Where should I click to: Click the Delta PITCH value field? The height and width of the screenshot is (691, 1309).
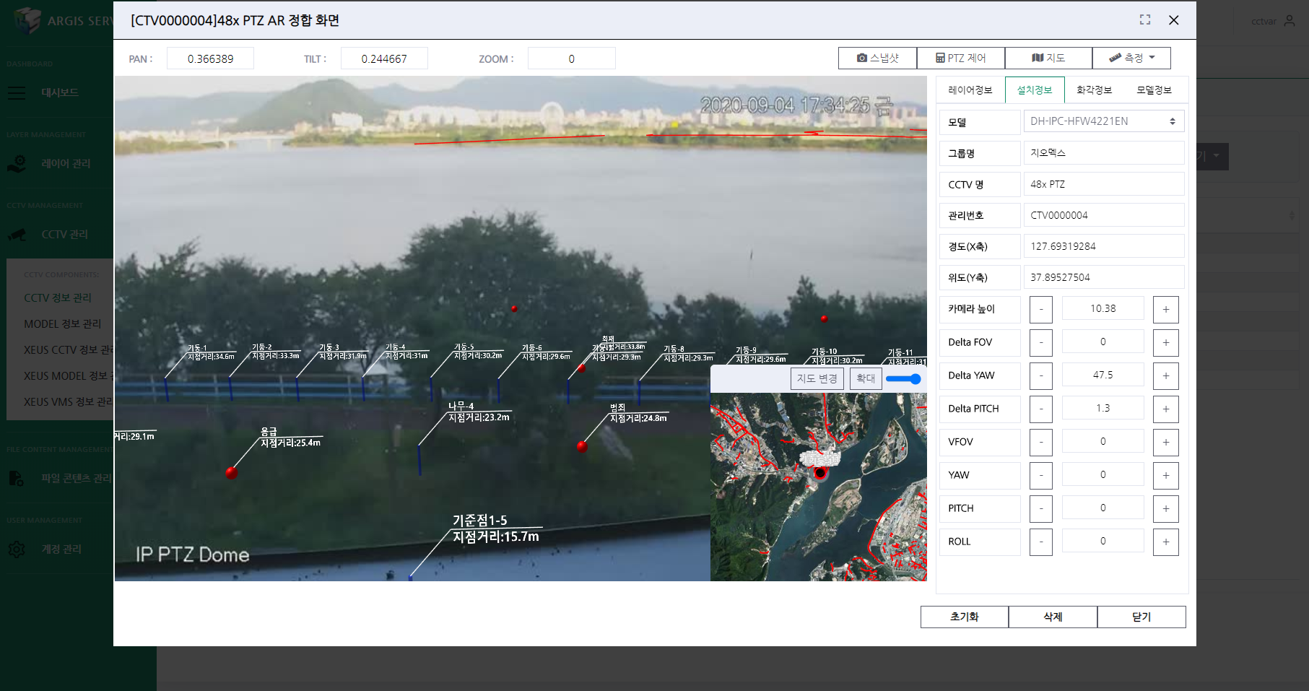click(1103, 408)
